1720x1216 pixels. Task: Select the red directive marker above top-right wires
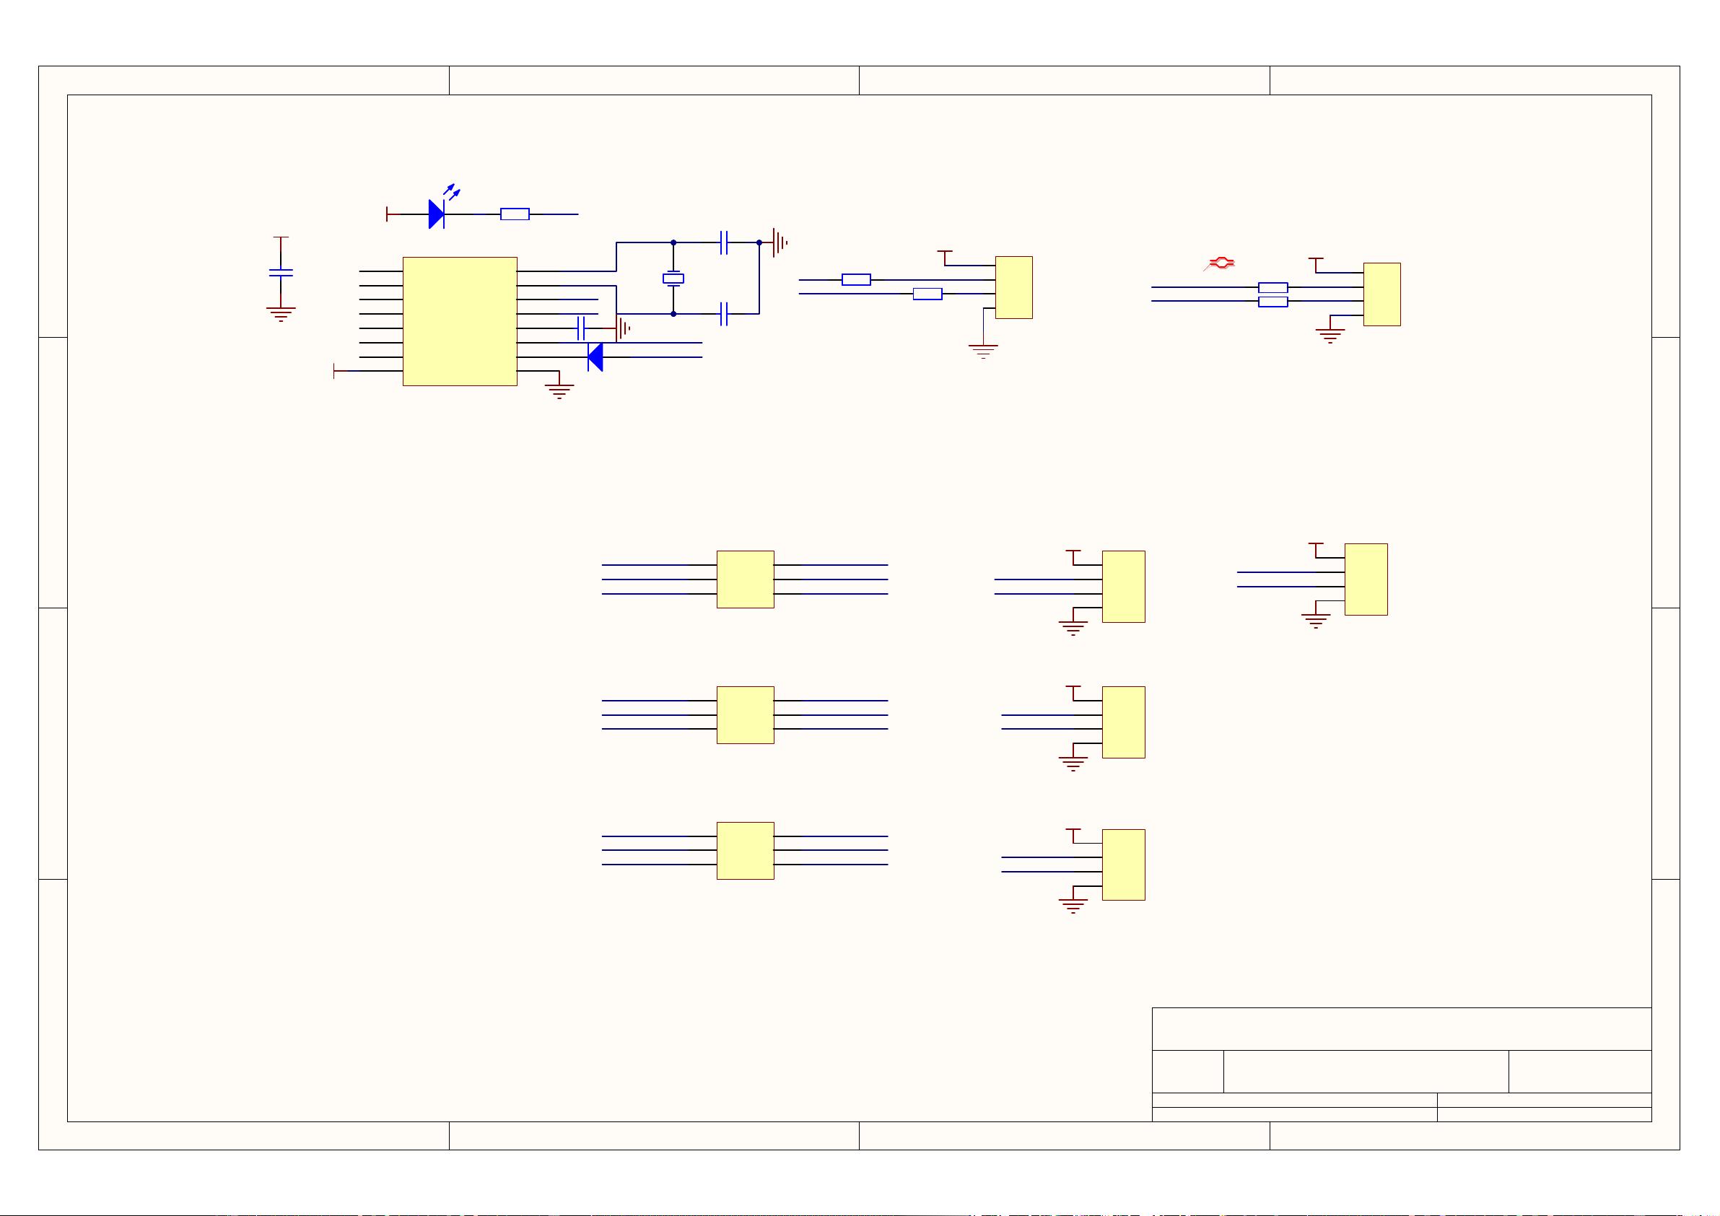tap(1221, 263)
